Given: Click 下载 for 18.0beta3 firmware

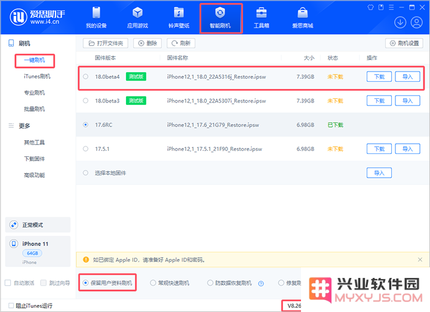Looking at the screenshot, I should click(x=379, y=101).
